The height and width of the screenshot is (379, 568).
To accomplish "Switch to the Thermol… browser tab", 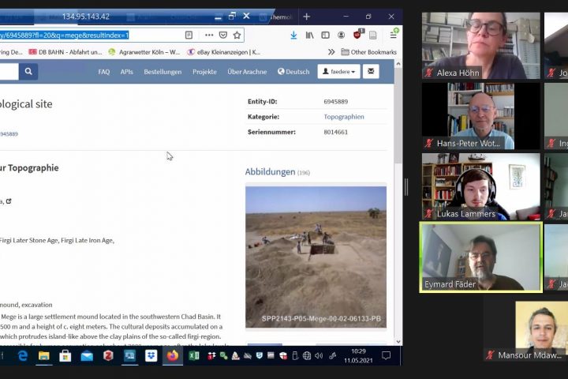I will coord(276,17).
